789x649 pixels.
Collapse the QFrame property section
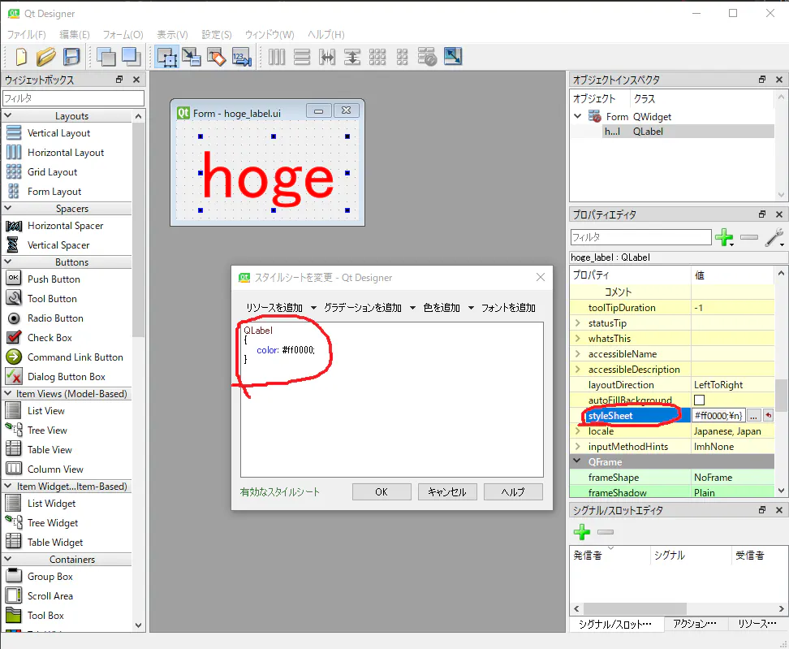click(576, 461)
